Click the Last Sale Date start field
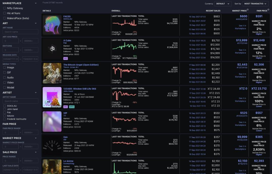272x174 pixels. click(x=11, y=170)
